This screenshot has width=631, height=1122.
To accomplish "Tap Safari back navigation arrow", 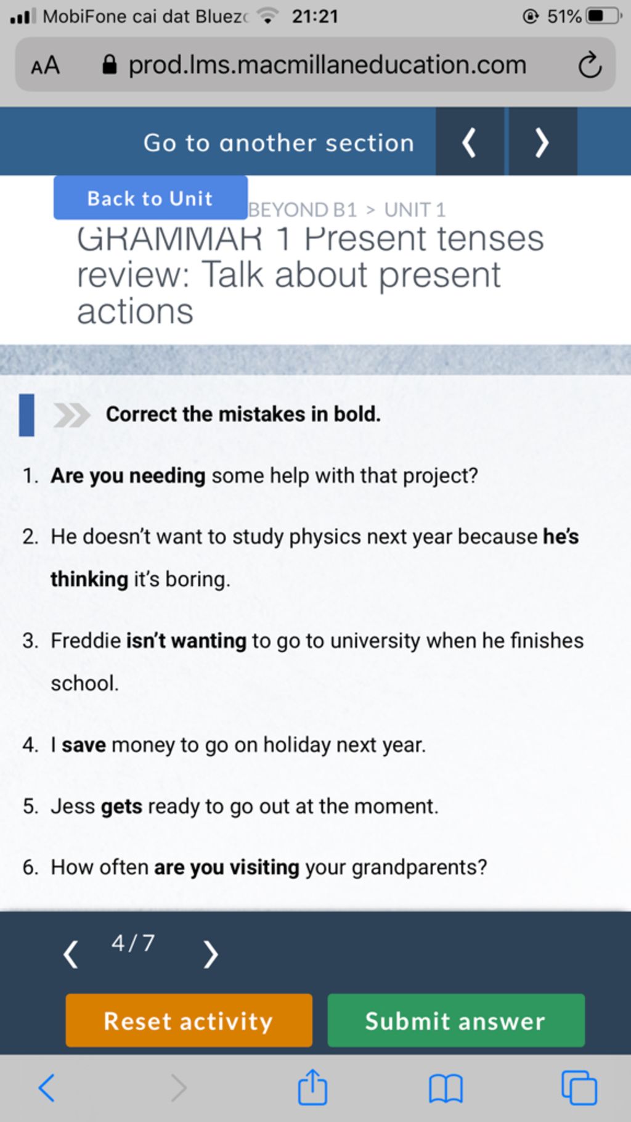I will [47, 1088].
